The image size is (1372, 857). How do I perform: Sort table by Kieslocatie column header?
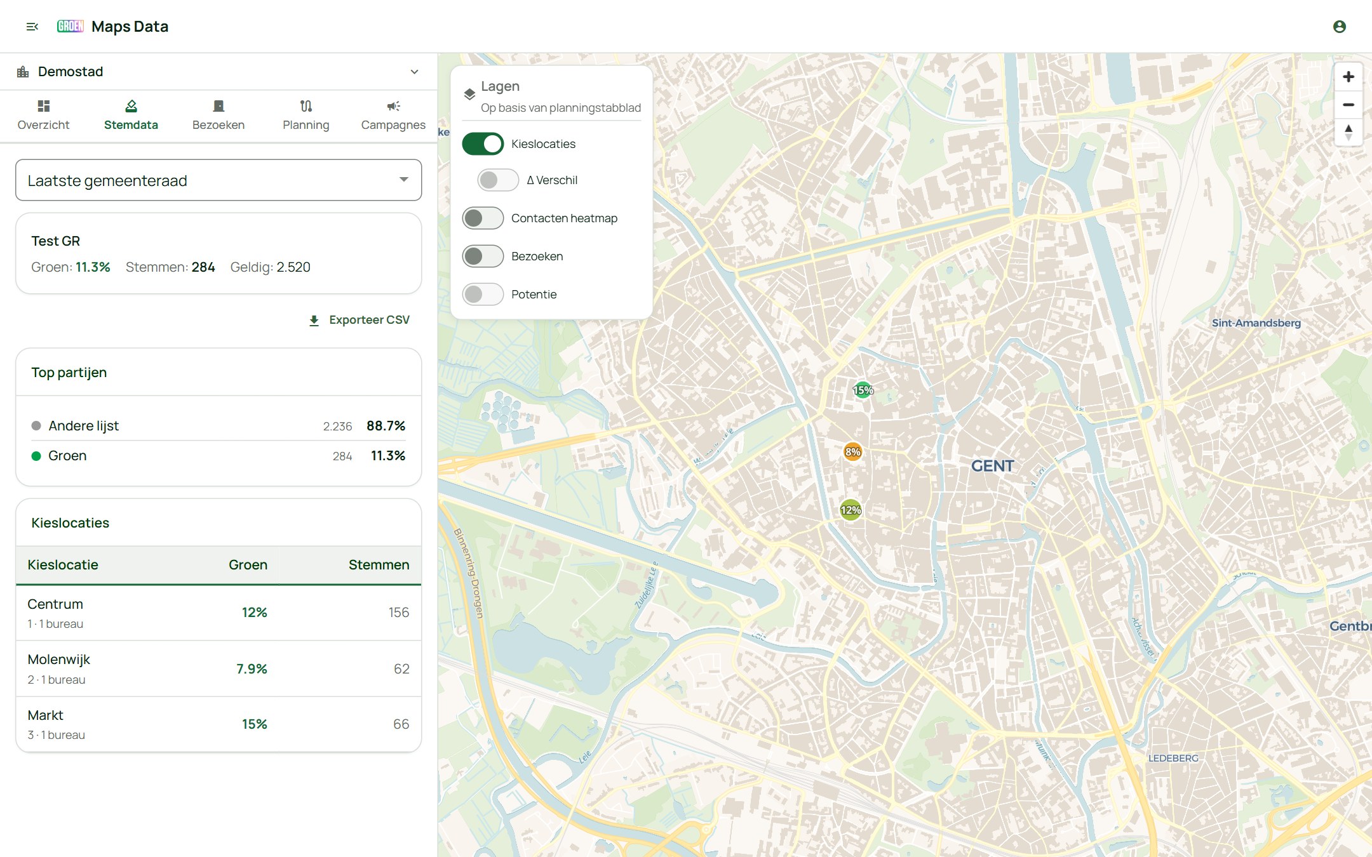coord(63,565)
